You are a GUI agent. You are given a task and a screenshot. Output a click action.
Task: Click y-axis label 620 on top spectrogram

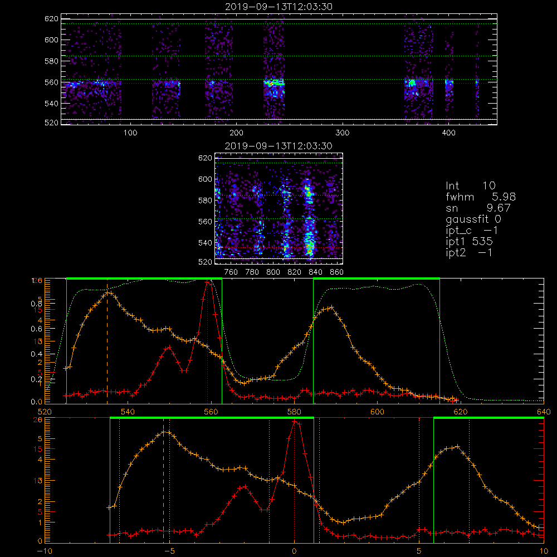point(51,18)
